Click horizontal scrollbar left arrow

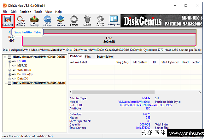(70, 92)
